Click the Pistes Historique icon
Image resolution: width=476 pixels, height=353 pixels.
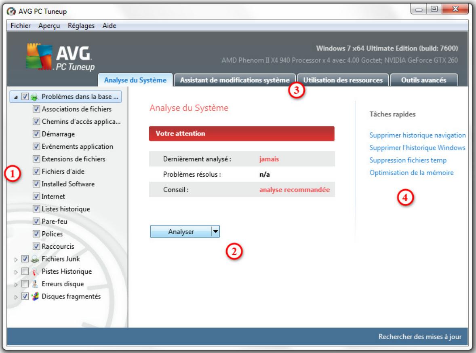[35, 272]
